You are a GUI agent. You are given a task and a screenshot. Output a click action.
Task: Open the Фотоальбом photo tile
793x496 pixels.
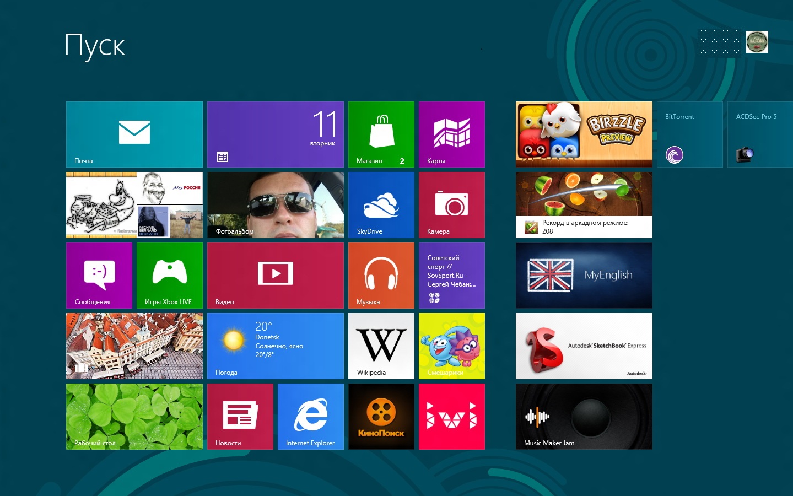pyautogui.click(x=275, y=204)
